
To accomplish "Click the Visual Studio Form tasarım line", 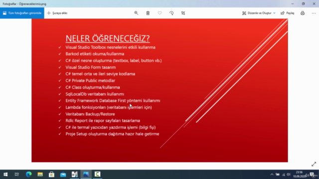I will tap(91, 67).
